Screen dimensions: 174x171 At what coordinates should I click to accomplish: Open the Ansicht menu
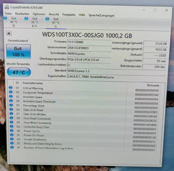54,14
